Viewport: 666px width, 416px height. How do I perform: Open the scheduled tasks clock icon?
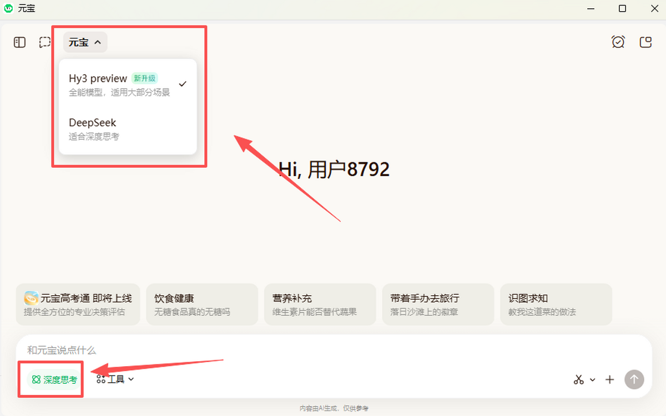click(618, 42)
